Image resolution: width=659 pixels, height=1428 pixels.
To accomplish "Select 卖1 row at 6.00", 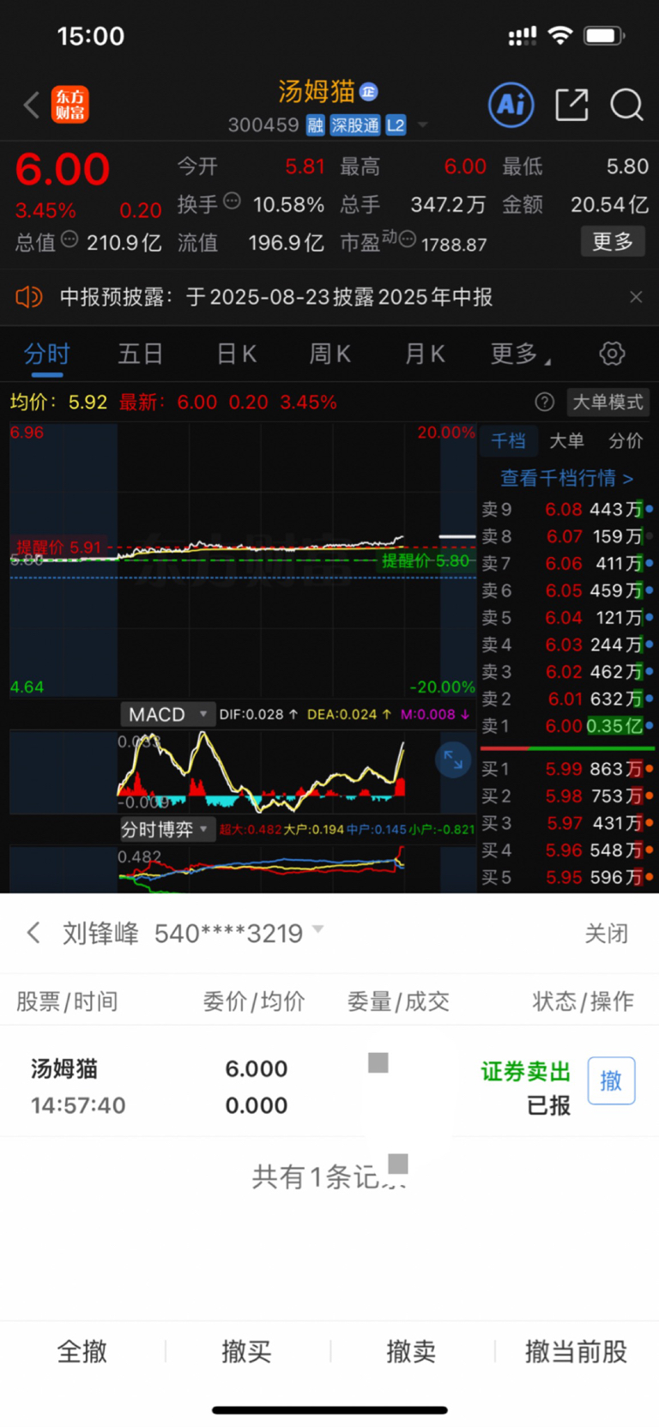I will tap(566, 726).
